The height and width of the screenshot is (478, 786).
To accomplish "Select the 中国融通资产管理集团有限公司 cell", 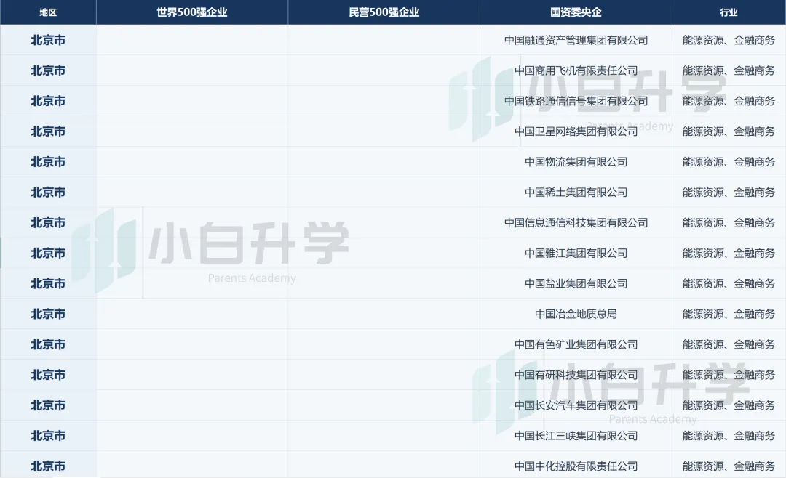I will 576,40.
